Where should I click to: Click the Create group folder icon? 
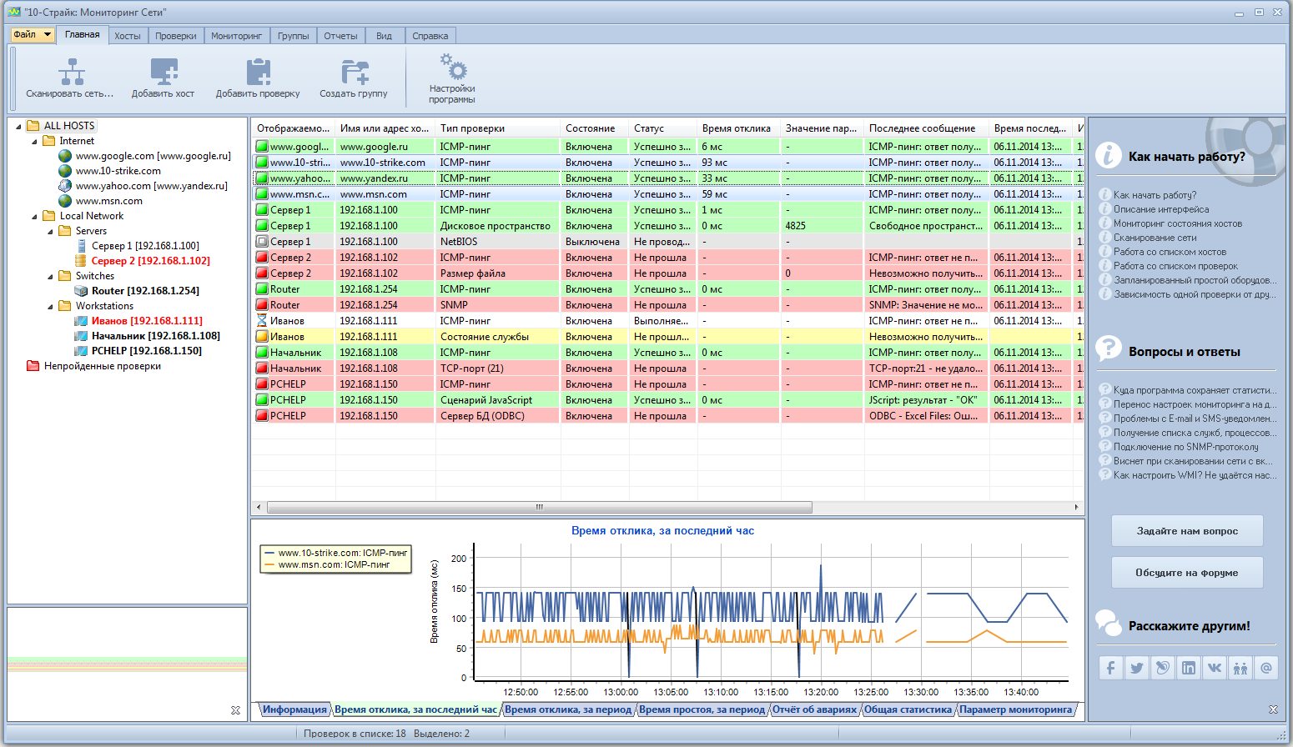[355, 73]
